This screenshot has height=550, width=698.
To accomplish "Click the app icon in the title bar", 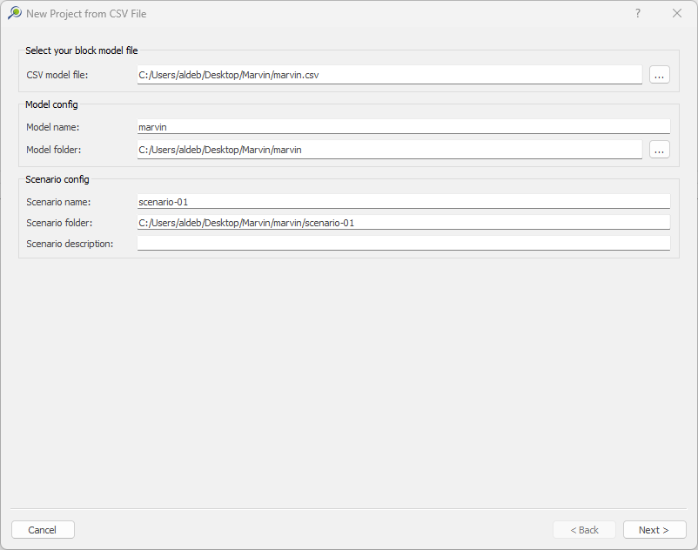I will point(15,14).
